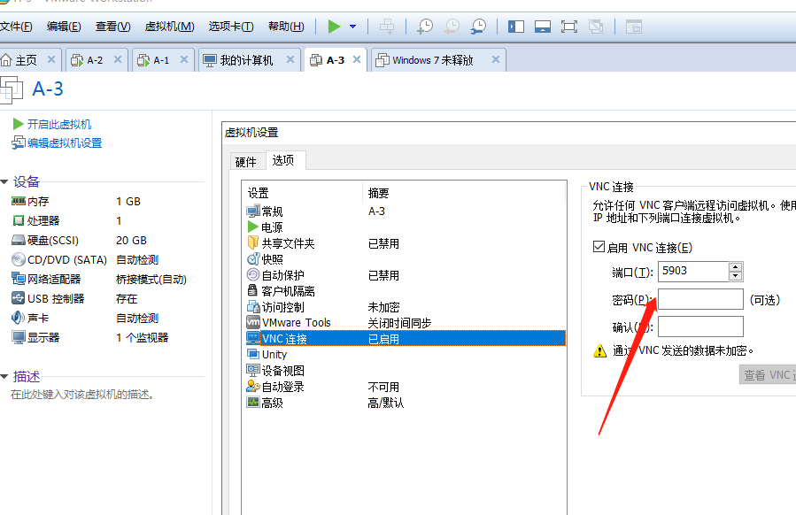Click the description field 在此处键入对该虚拟机的描述
796x515 pixels.
pos(82,395)
